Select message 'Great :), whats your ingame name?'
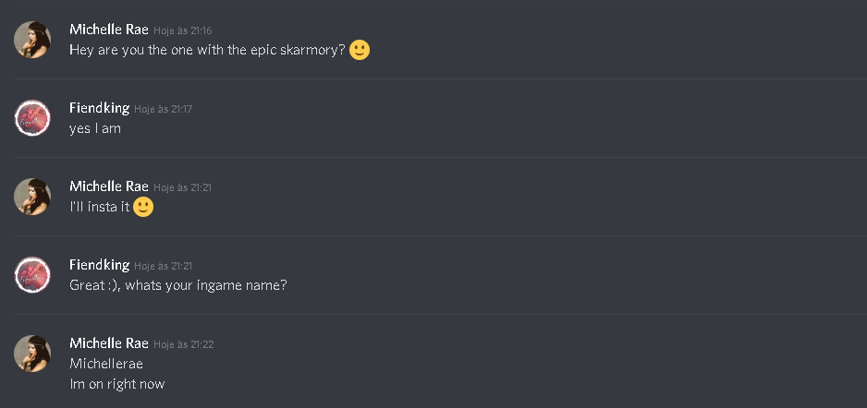The image size is (867, 408). click(x=178, y=285)
